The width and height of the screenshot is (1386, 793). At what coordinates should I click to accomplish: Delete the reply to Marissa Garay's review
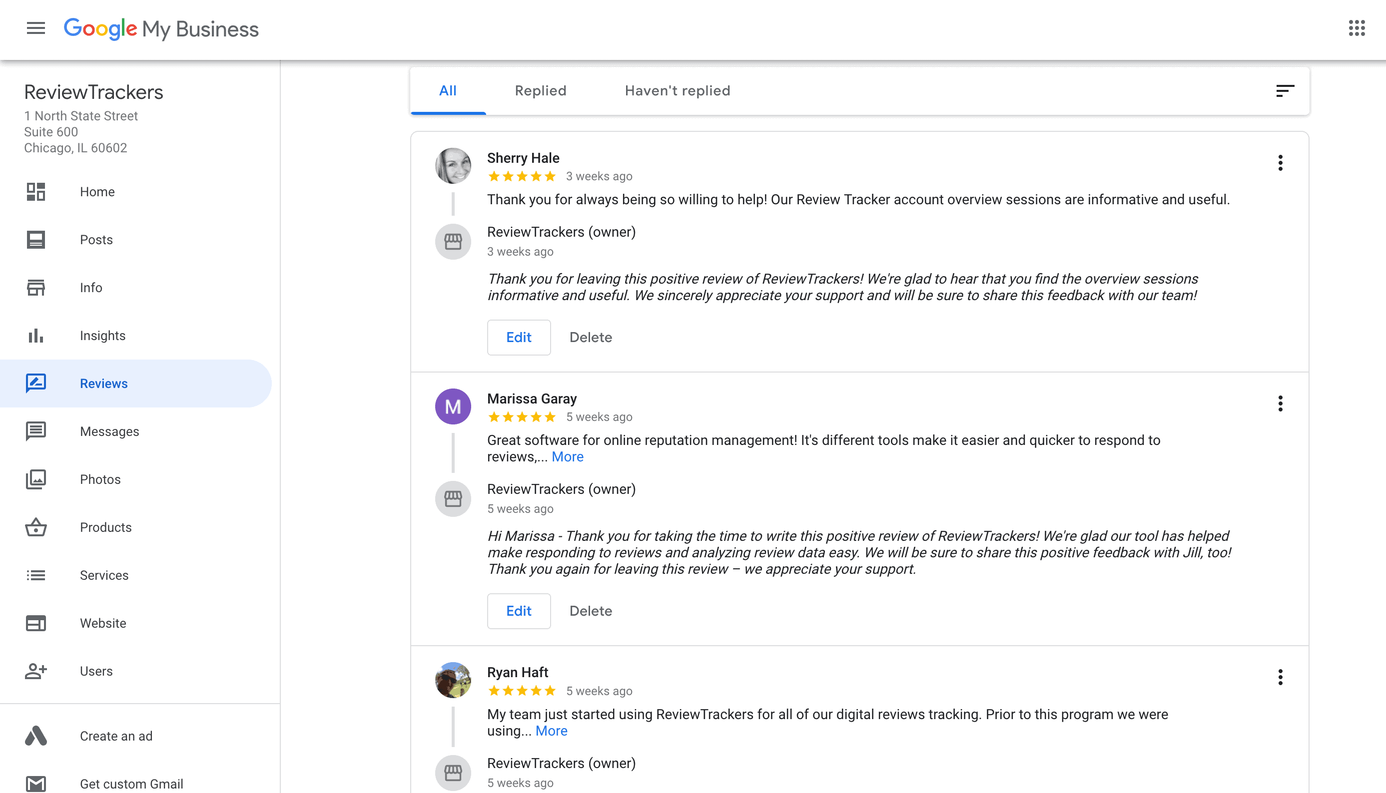click(x=591, y=611)
